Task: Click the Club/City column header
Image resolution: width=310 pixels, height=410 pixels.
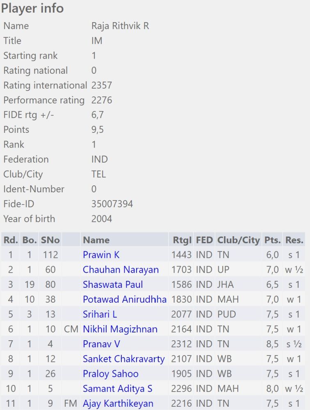Action: point(238,240)
